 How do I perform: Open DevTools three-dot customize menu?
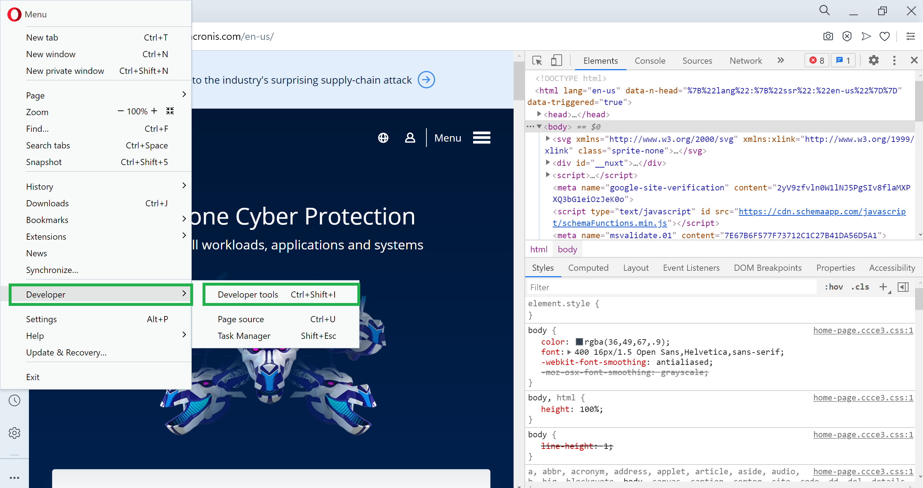point(894,60)
